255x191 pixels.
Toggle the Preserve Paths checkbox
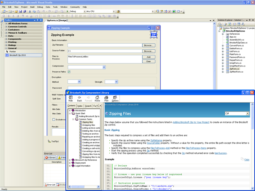pos(69,72)
